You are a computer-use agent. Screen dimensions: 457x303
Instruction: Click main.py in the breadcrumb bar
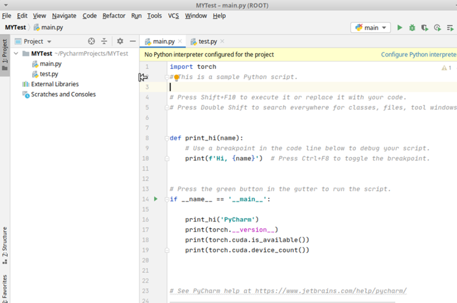point(52,27)
